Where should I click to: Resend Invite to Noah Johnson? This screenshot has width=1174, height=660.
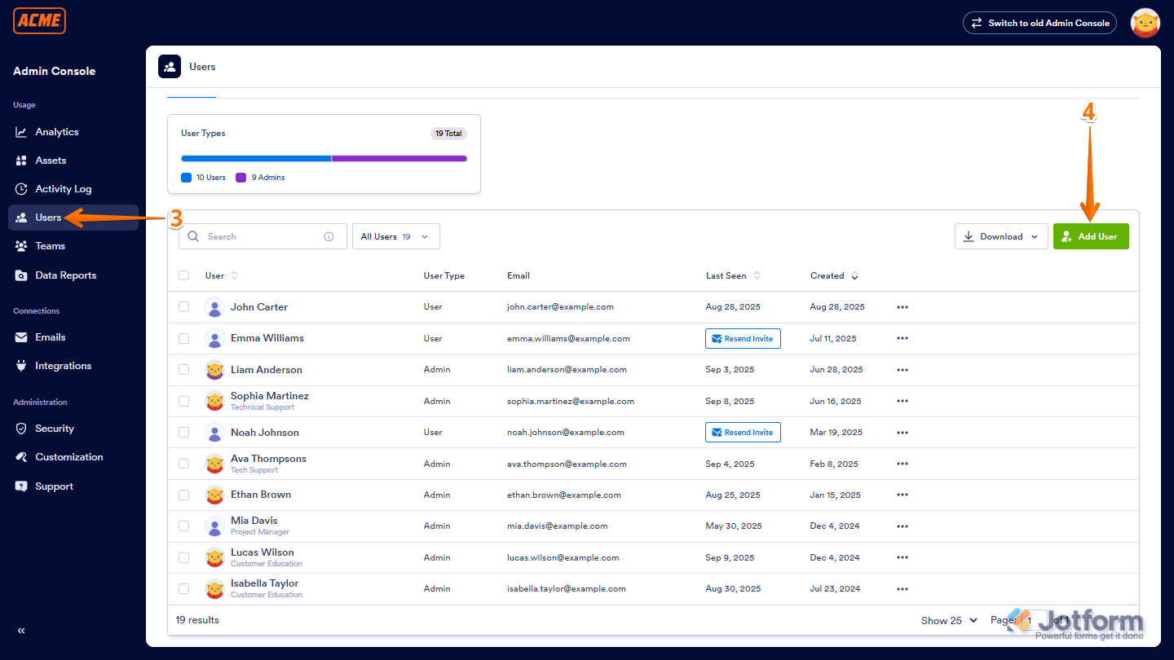pyautogui.click(x=742, y=433)
